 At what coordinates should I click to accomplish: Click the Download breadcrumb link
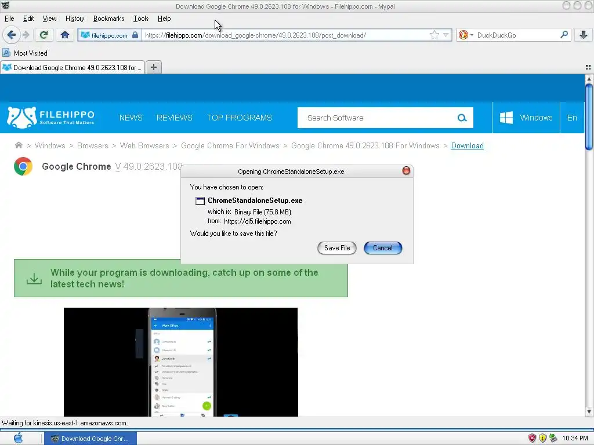point(467,145)
